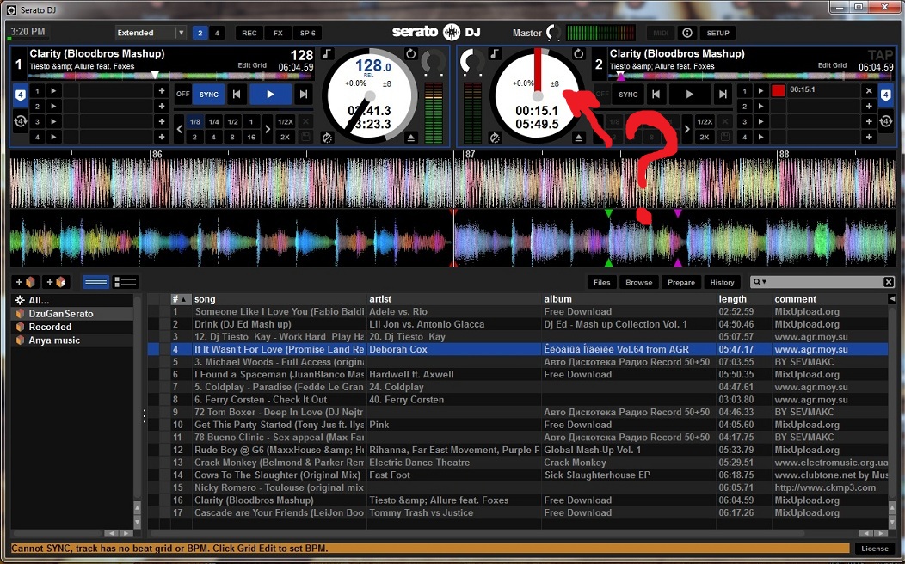Viewport: 905px width, 564px height.
Task: Toggle keylock note icon on deck 2
Action: (496, 53)
